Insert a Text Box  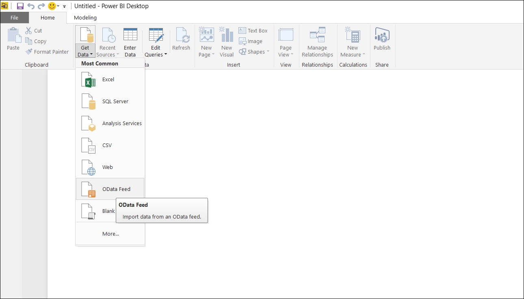point(253,30)
